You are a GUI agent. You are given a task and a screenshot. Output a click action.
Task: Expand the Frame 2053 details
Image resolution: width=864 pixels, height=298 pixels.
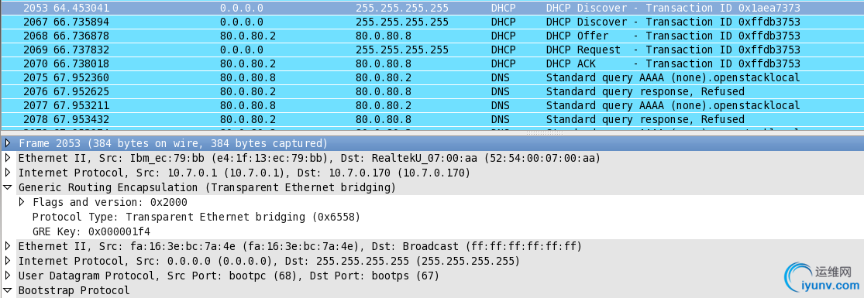click(x=7, y=143)
